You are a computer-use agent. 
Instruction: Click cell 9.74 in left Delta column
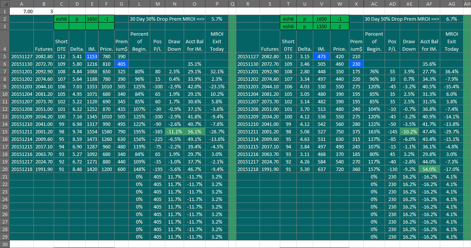point(77,132)
